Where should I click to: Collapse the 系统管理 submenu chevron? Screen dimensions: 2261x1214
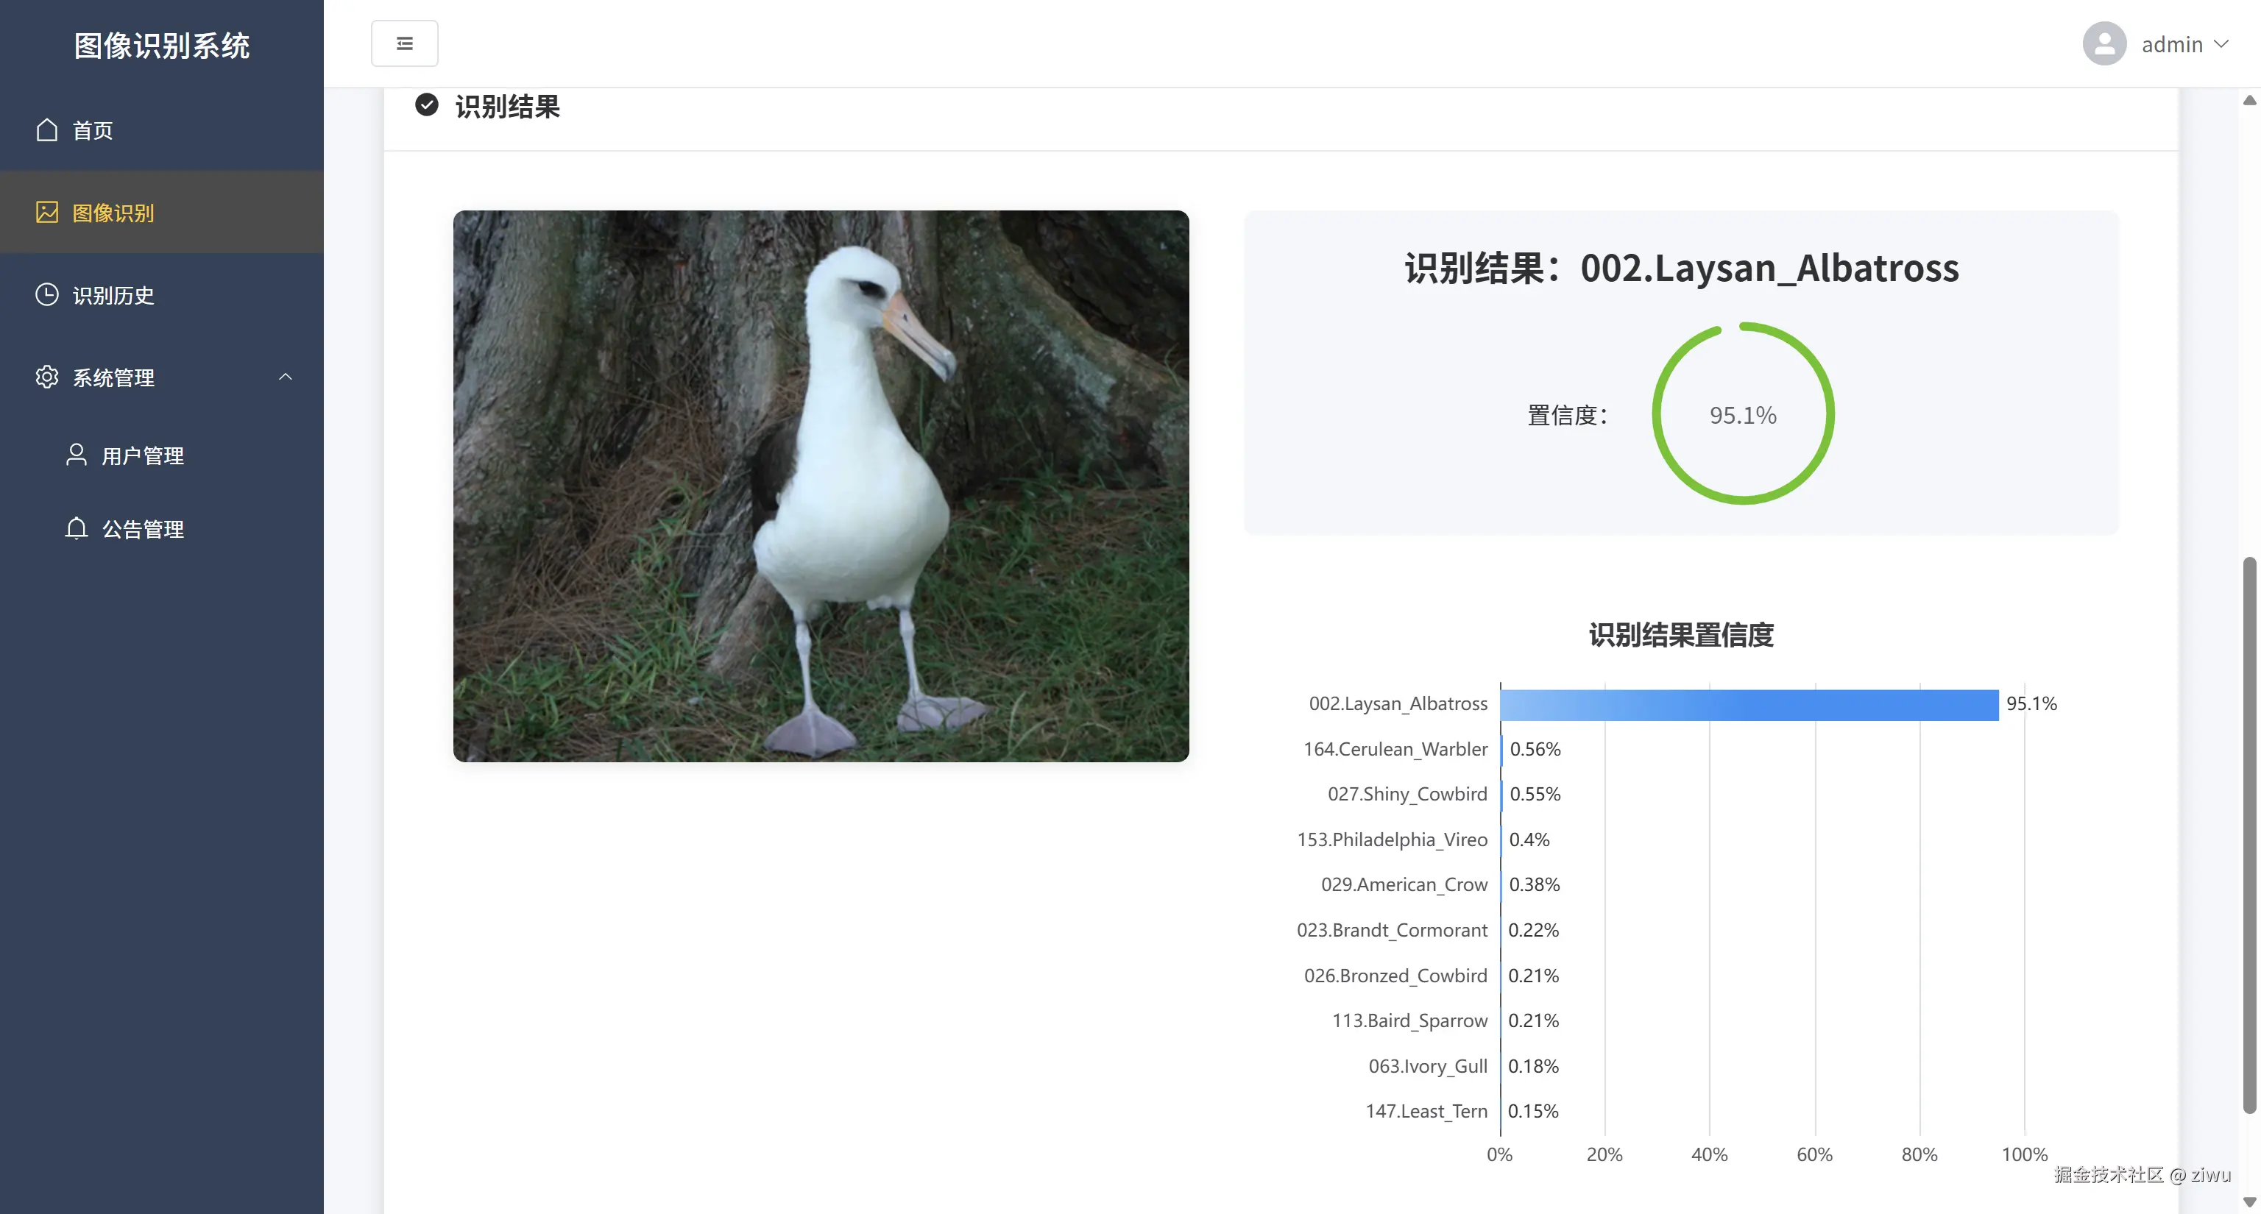[286, 377]
